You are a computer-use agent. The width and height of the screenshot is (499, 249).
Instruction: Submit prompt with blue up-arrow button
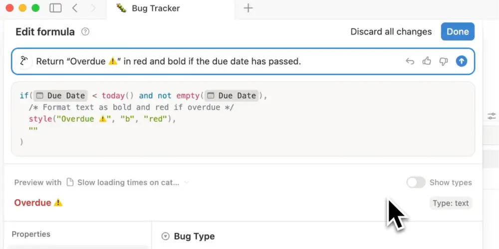(462, 61)
